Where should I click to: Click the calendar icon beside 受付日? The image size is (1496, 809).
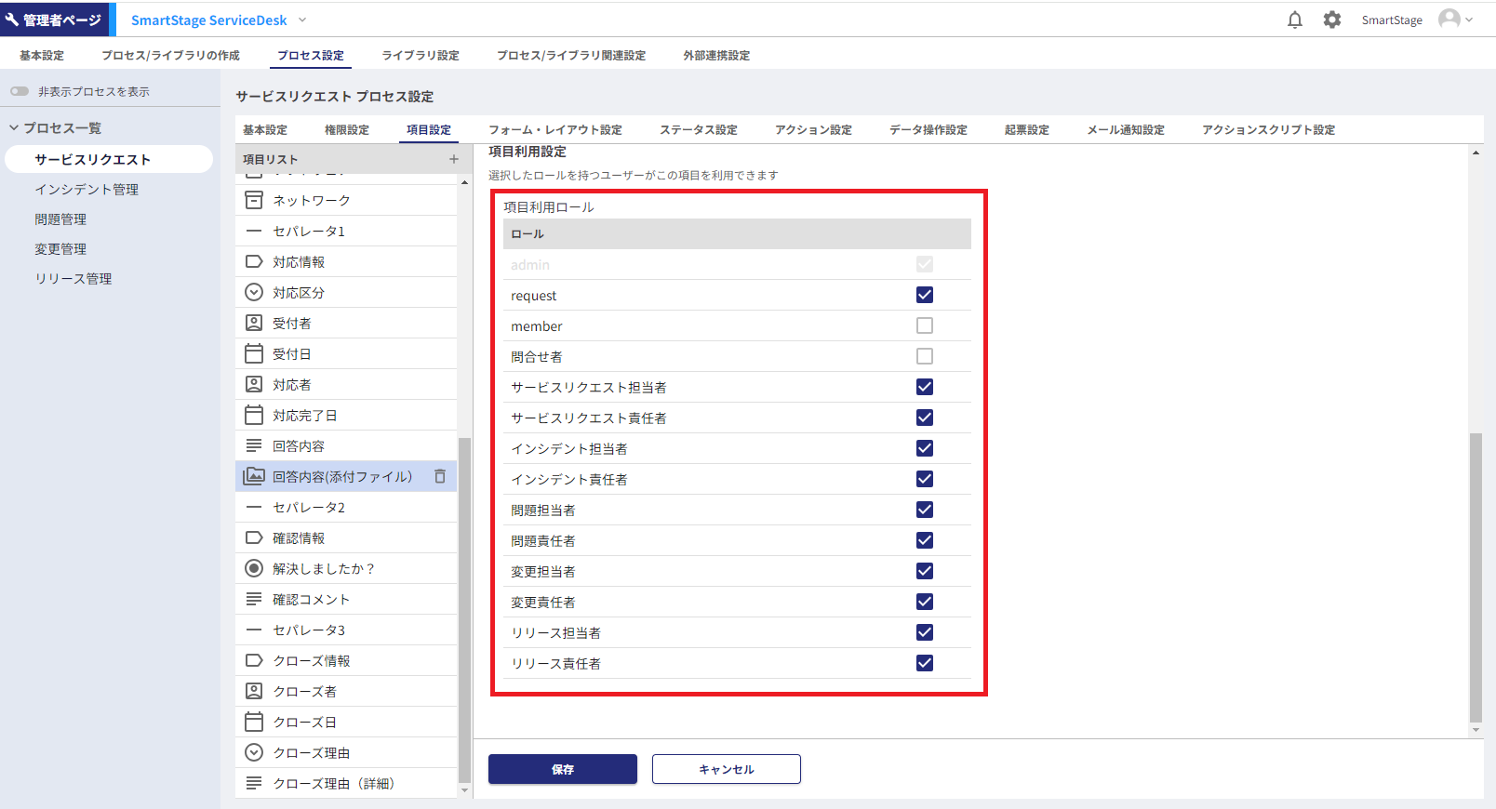coord(254,353)
